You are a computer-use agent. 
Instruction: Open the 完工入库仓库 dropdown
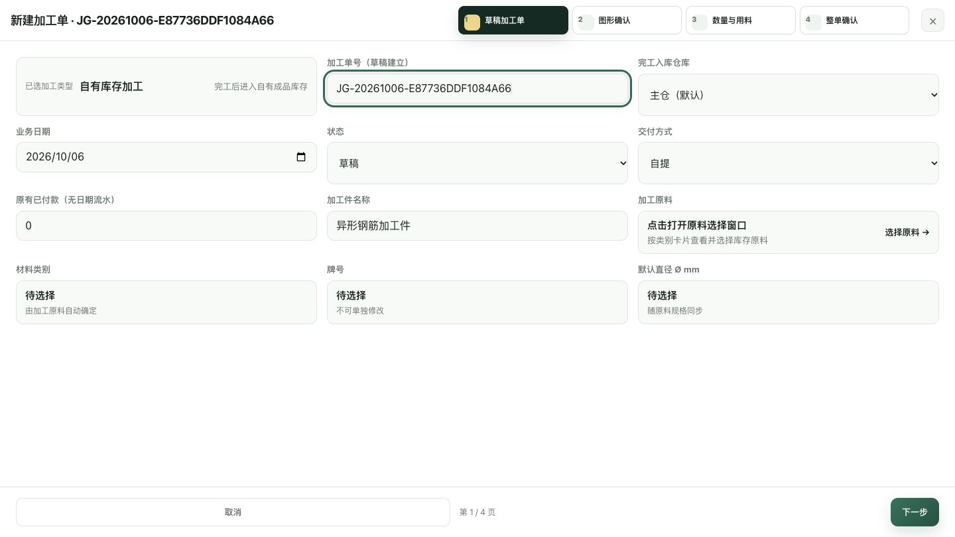[789, 95]
